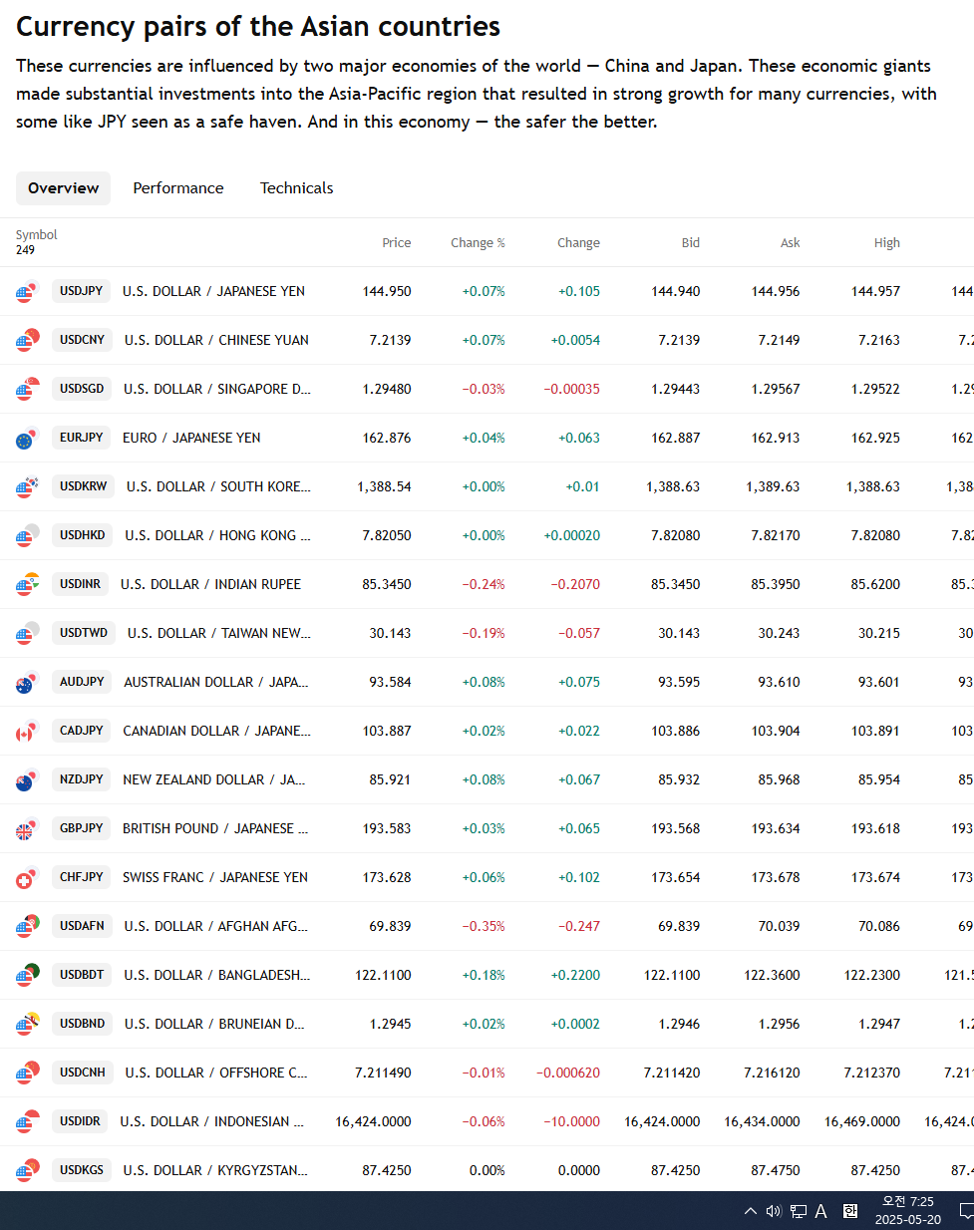Click the USDKGS flag pair icon
This screenshot has height=1230, width=974.
(x=27, y=1171)
